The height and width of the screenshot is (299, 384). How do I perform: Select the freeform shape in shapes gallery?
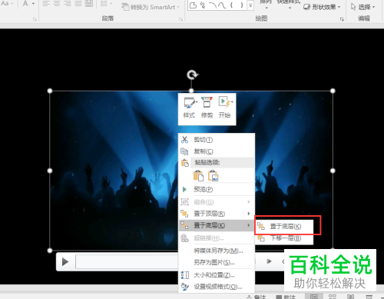(194, 5)
